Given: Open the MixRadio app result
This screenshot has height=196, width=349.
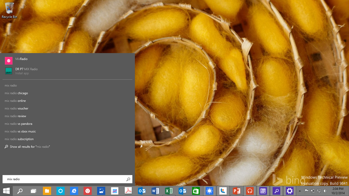Looking at the screenshot, I should [67, 61].
